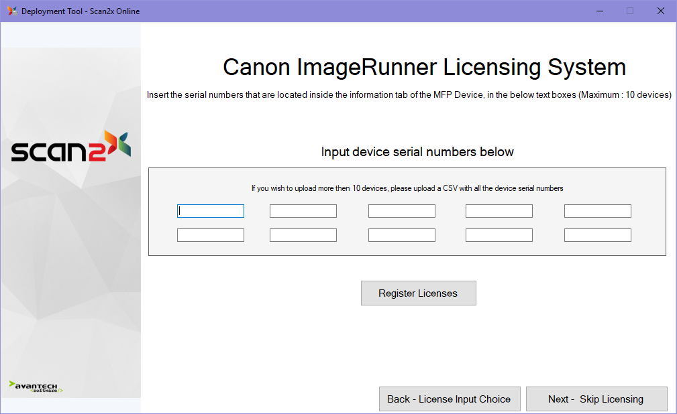The image size is (677, 414).
Task: Click the Canon ImageRunner Licensing System heading
Action: tap(424, 67)
